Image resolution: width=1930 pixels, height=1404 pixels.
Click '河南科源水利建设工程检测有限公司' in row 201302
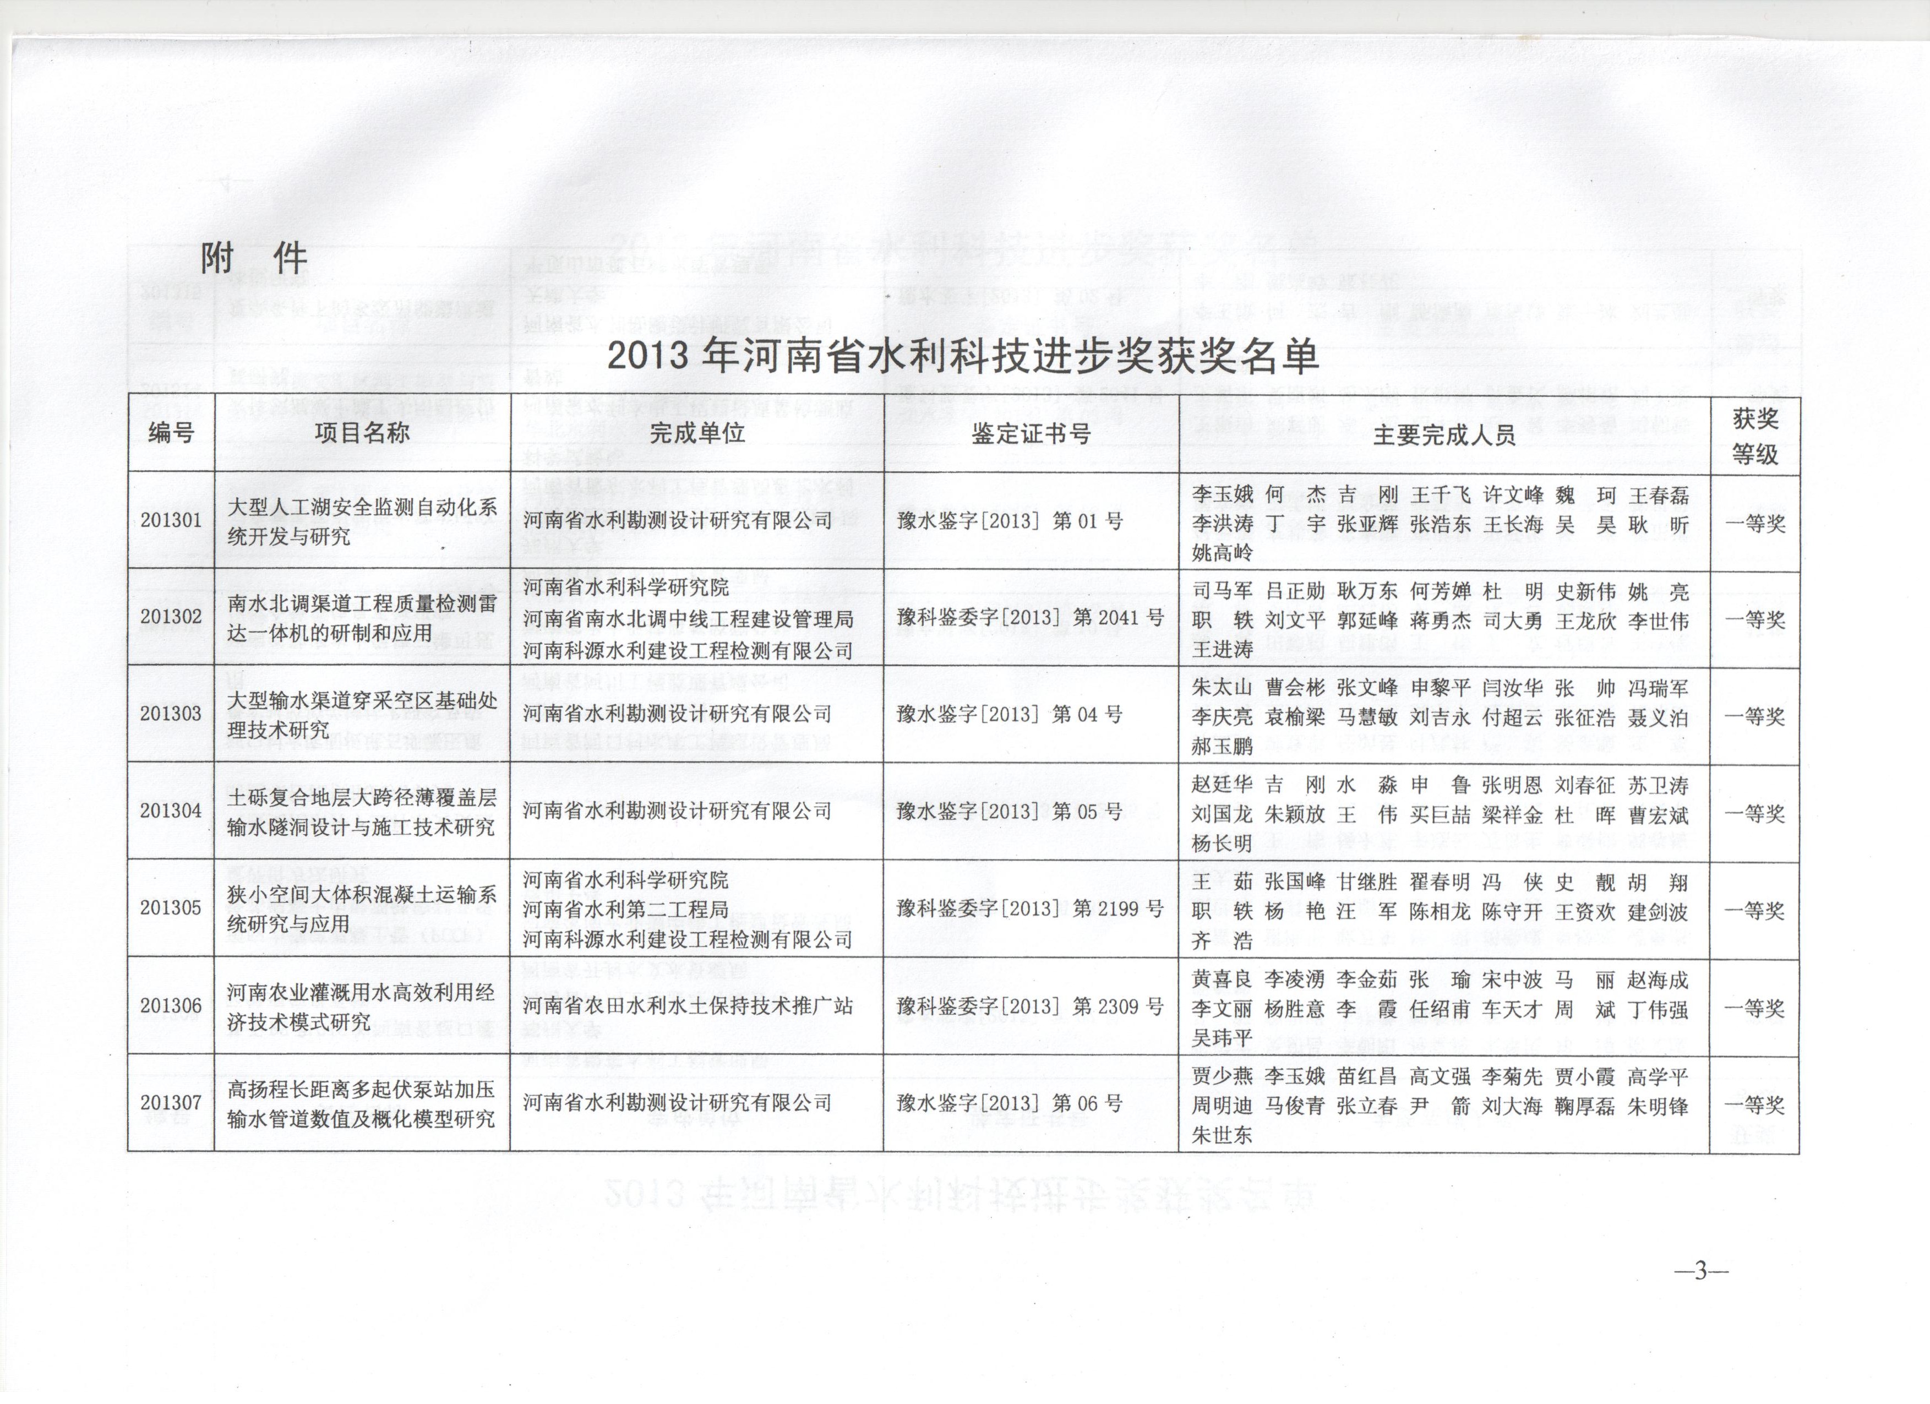(688, 651)
